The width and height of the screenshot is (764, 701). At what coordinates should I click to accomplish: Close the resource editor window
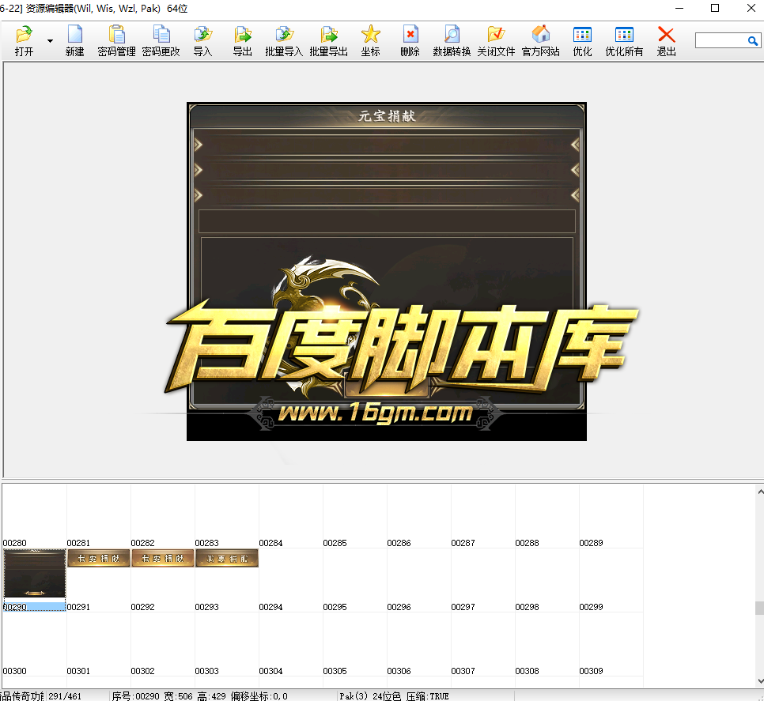[751, 8]
